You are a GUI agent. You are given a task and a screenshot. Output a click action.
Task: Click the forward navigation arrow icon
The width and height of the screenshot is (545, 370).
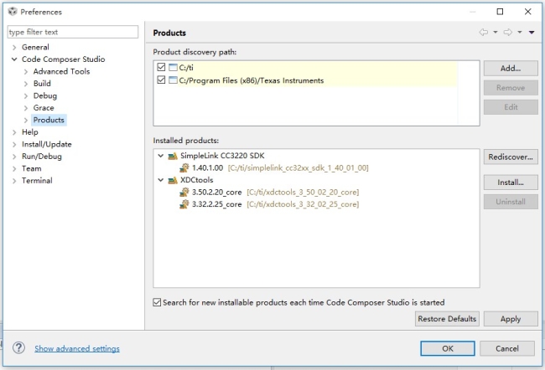(507, 33)
